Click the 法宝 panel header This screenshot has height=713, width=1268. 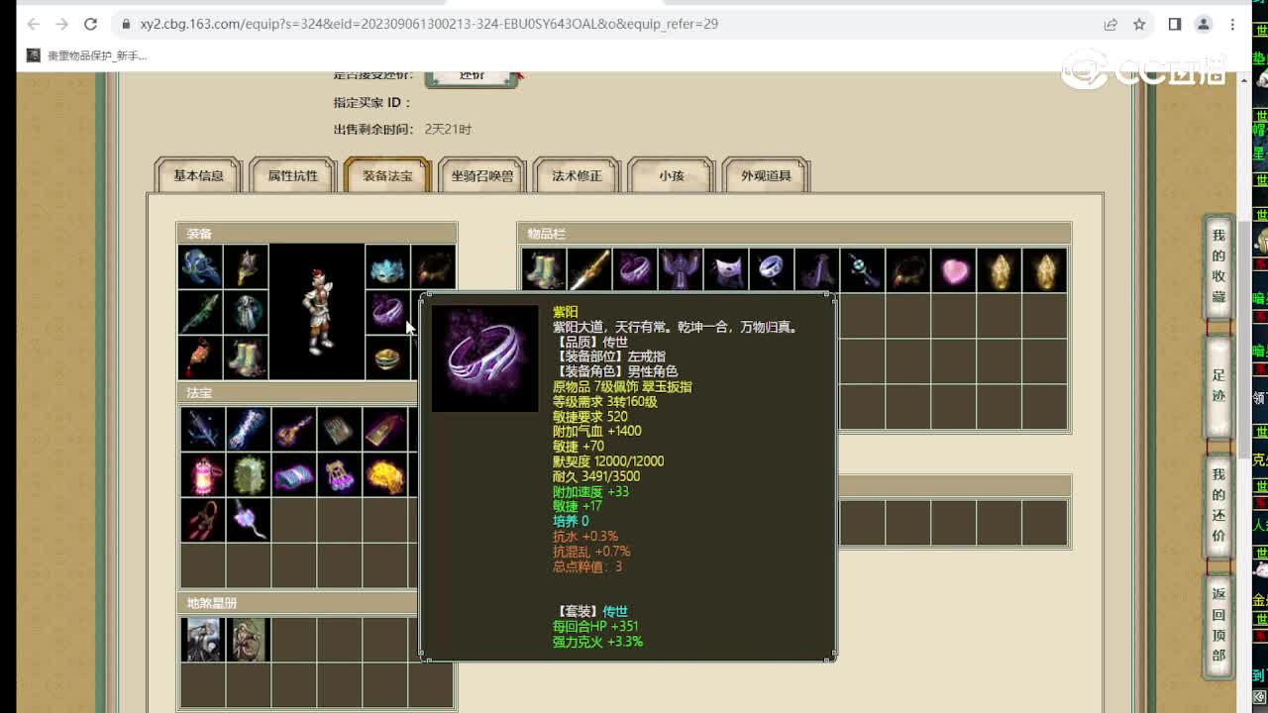[297, 393]
